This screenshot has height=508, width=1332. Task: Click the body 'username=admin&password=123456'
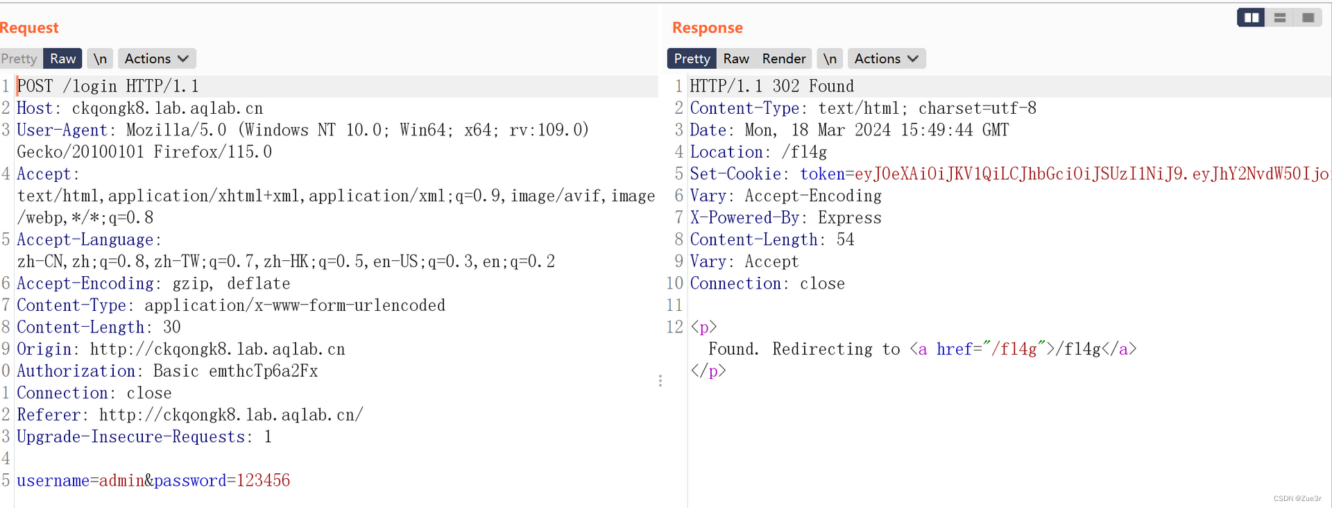153,481
